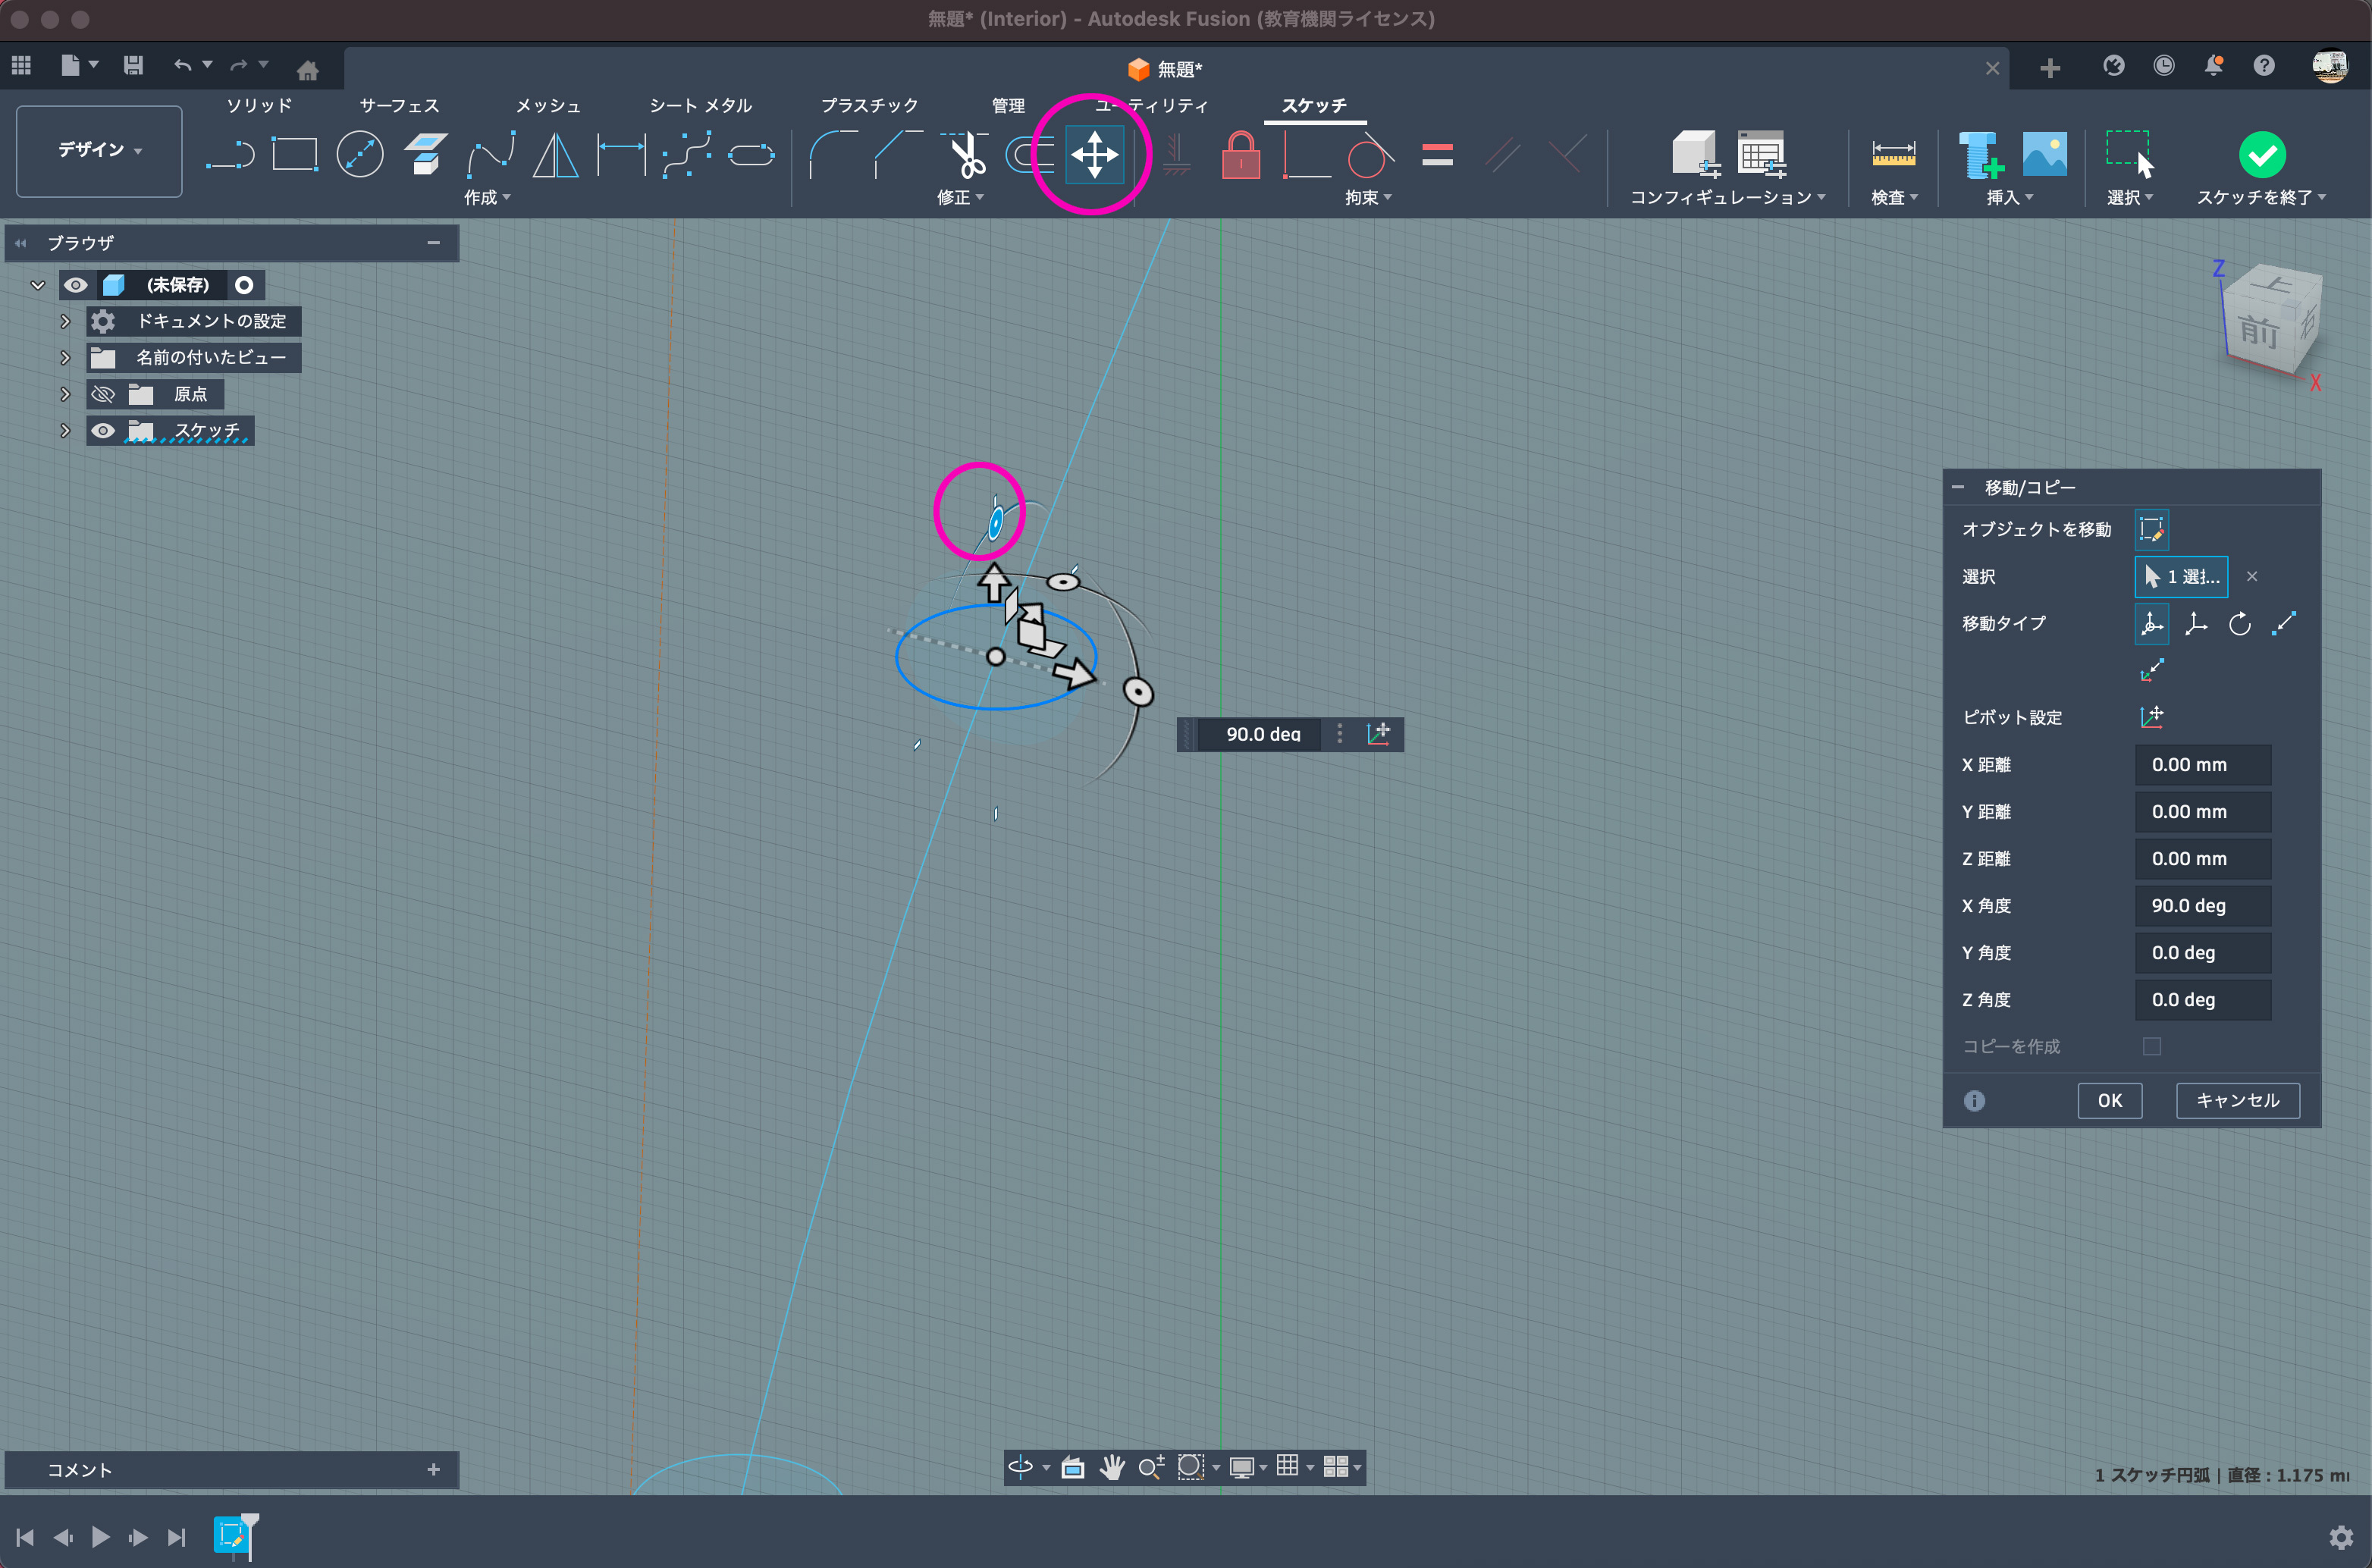
Task: Click the Set Pivot icon
Action: [2151, 717]
